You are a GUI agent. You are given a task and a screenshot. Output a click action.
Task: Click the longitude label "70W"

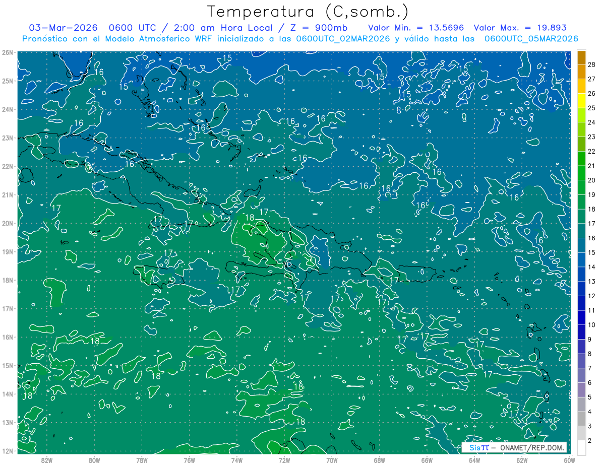click(x=332, y=460)
